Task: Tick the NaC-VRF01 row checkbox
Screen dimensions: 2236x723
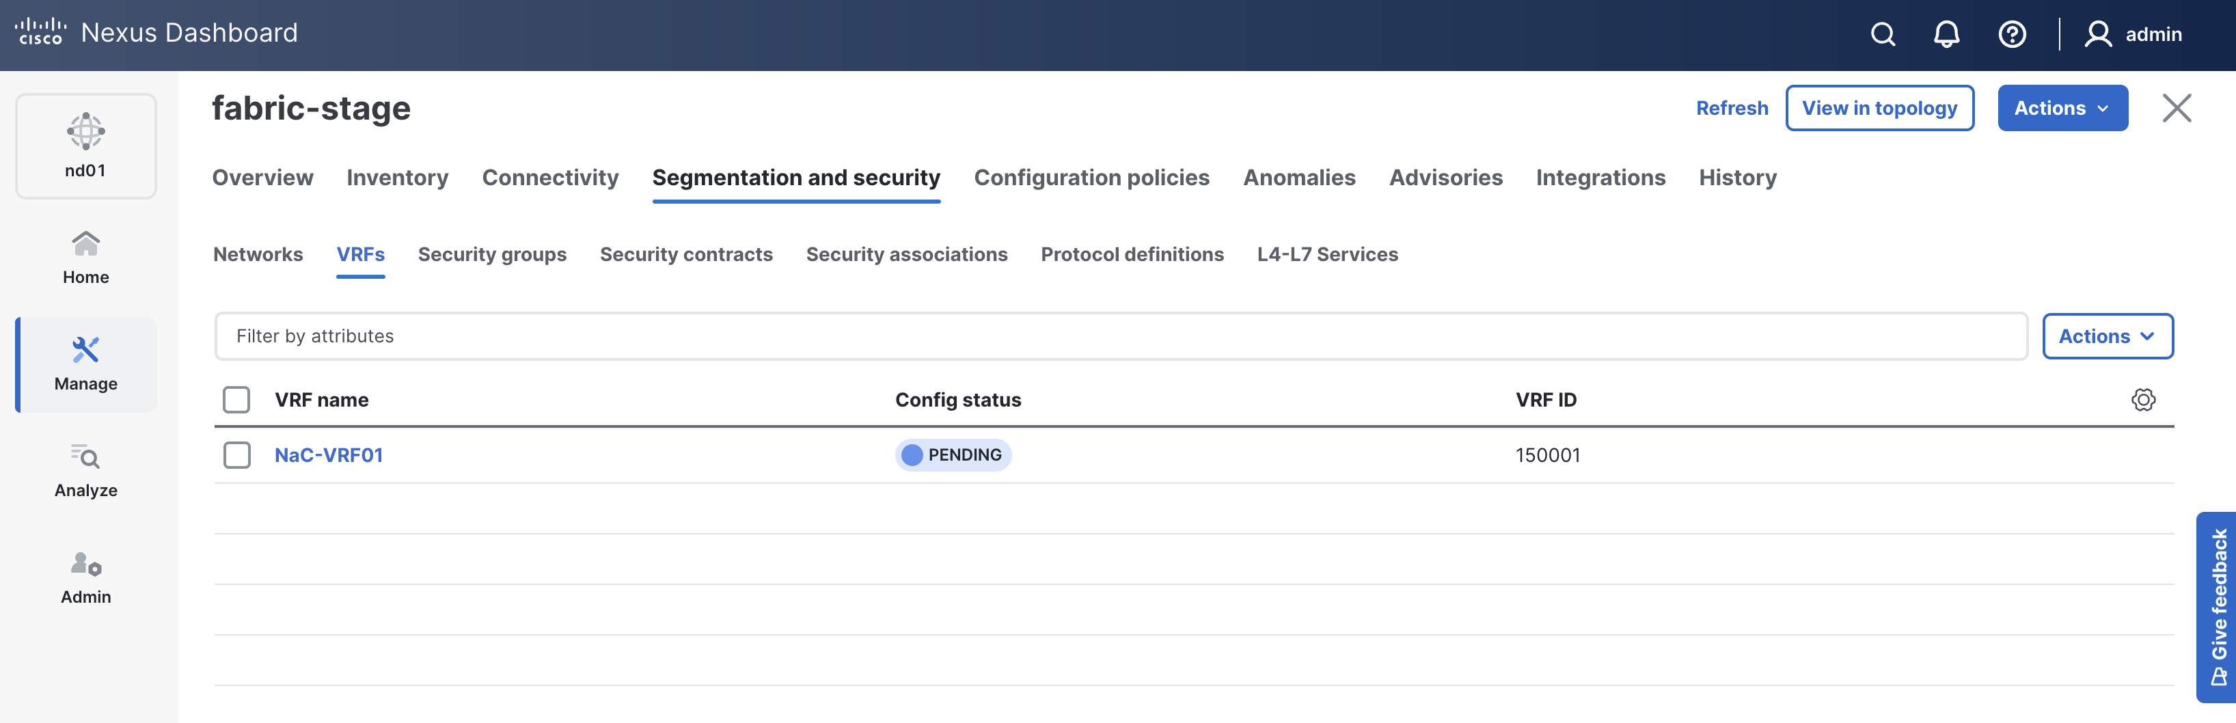Action: 236,455
